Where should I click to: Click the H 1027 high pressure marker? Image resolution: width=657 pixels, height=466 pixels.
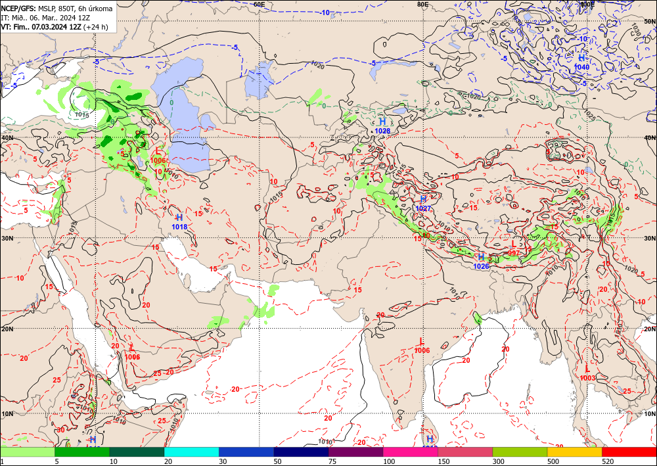click(423, 203)
